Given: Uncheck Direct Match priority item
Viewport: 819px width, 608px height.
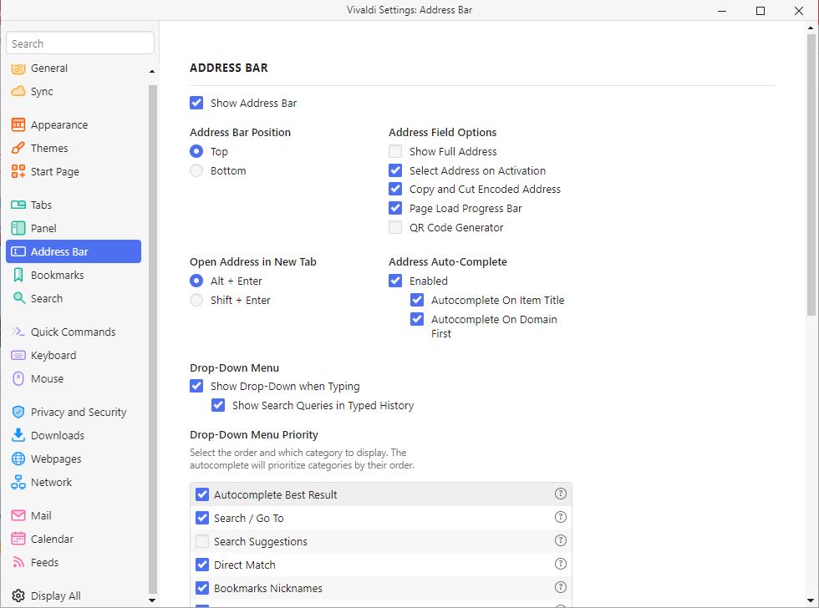Looking at the screenshot, I should point(202,565).
